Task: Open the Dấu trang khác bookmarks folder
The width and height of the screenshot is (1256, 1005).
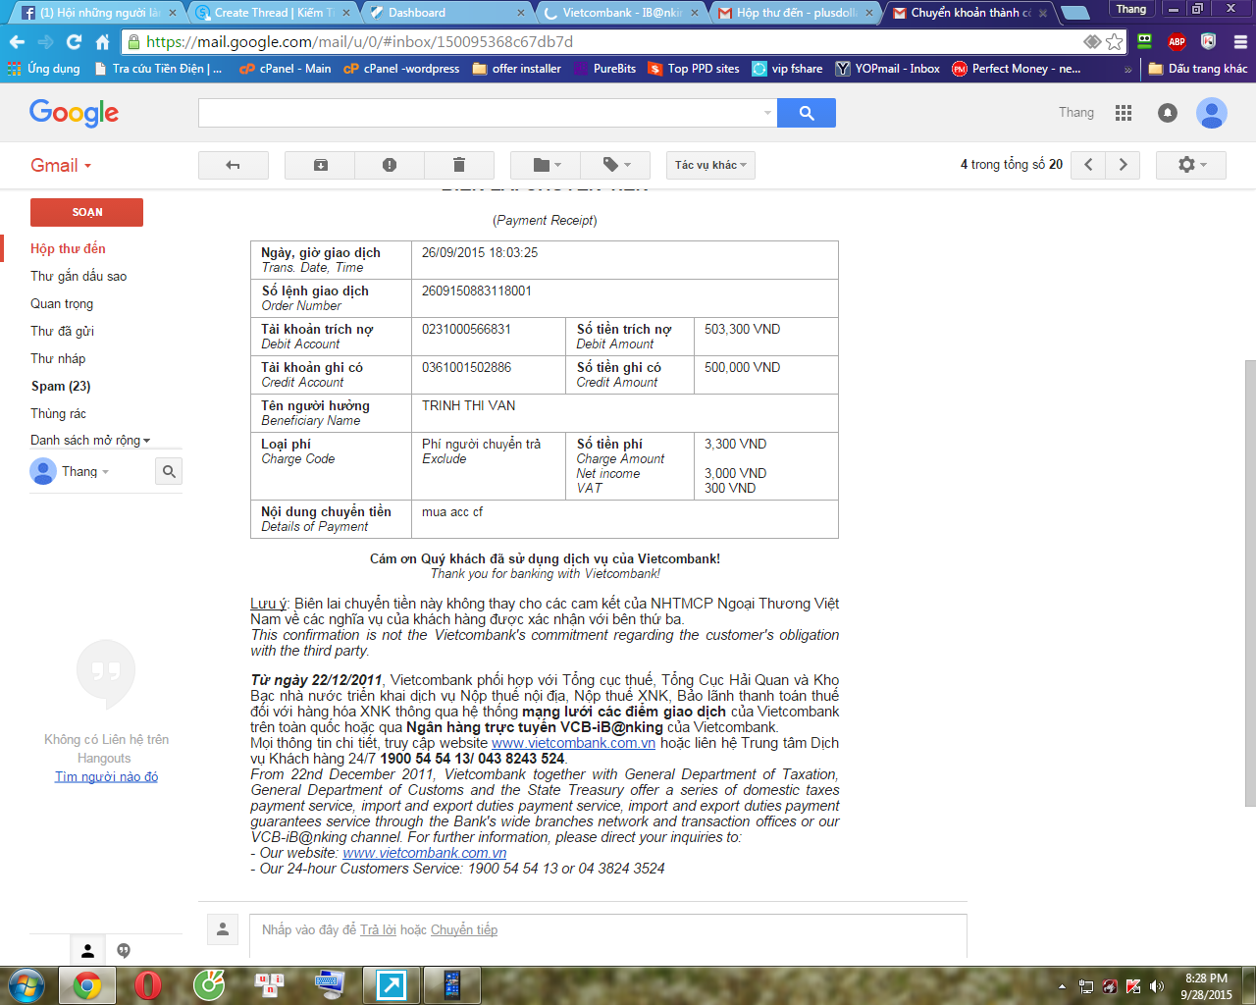Action: point(1198,69)
